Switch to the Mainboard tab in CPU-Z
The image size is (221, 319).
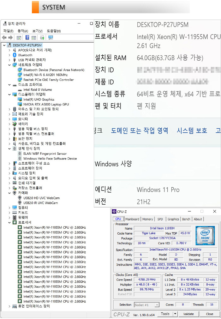click(x=132, y=219)
